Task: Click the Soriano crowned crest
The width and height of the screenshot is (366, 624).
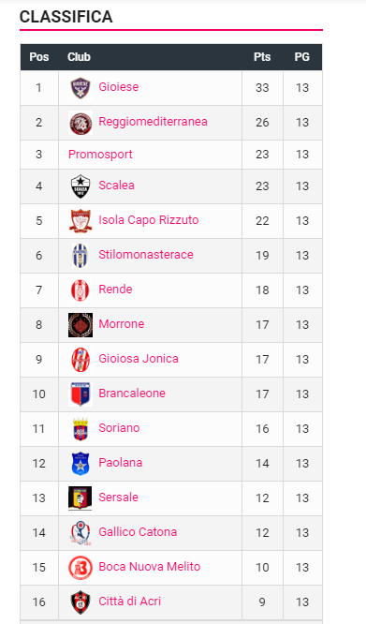Action: coord(81,429)
